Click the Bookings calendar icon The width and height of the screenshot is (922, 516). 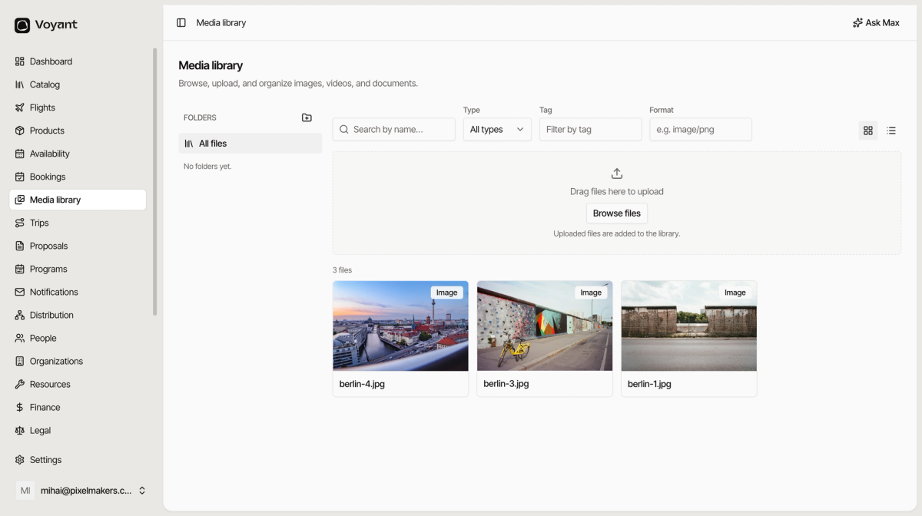point(20,177)
